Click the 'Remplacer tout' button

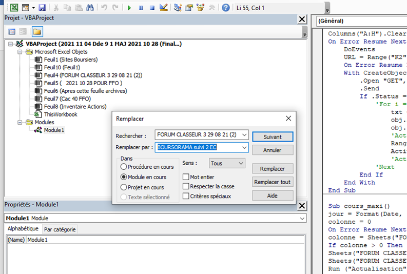pyautogui.click(x=272, y=182)
